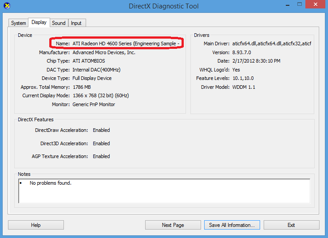Click the AGP Texture Acceleration Enabled status
The height and width of the screenshot is (238, 328).
(x=101, y=156)
